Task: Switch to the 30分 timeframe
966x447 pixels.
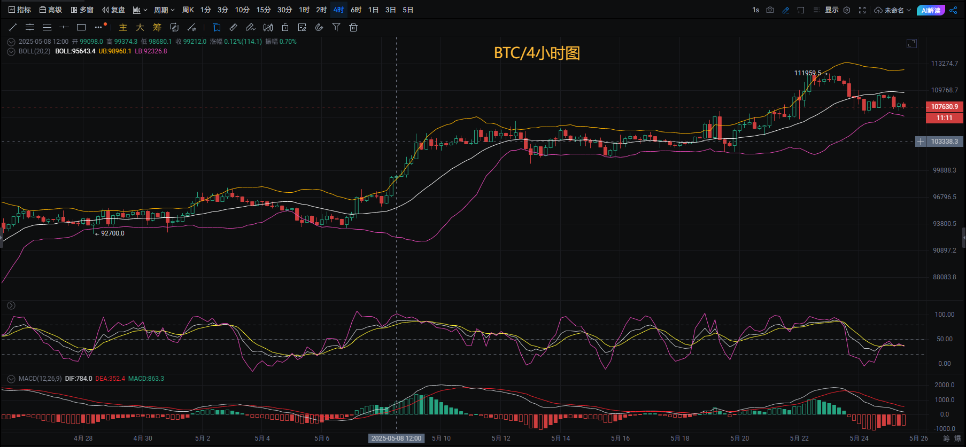Action: [285, 10]
